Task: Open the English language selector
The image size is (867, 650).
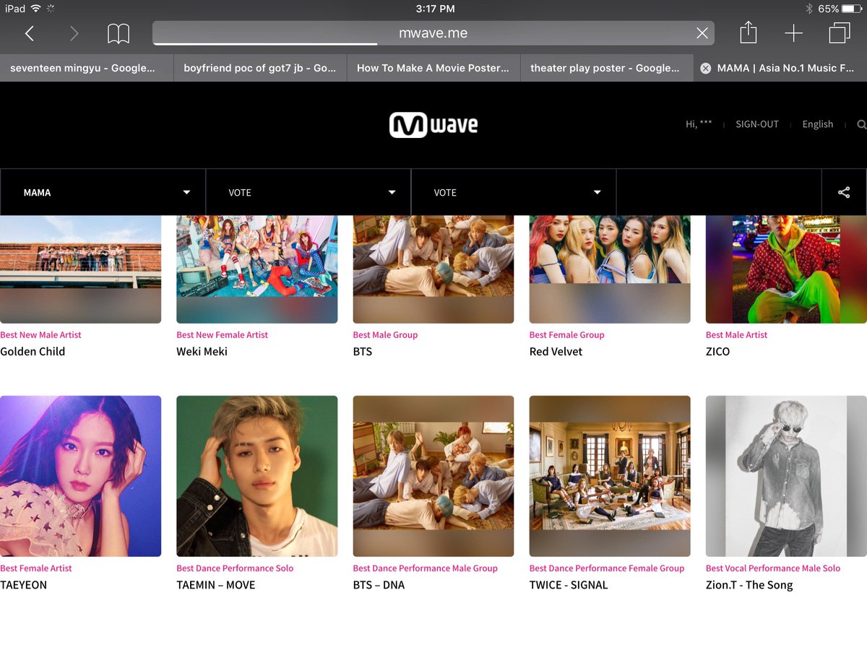Action: click(817, 124)
